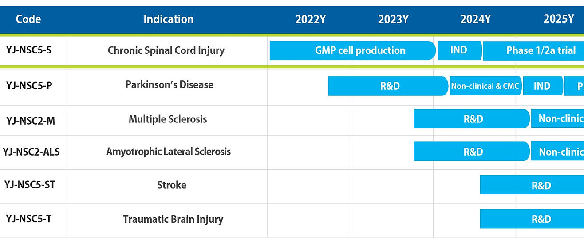Screen dimensions: 584x244
Task: Click the R&D bar for Multiple Sclerosis
Action: click(x=472, y=118)
